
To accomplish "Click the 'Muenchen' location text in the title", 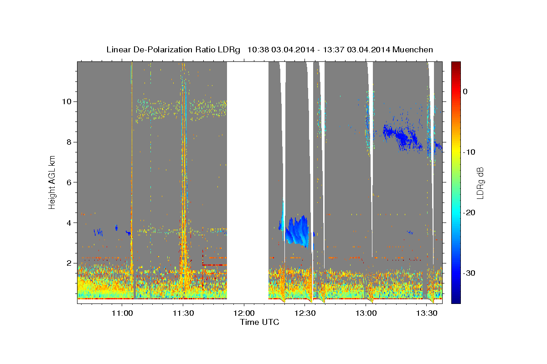I will [x=413, y=50].
